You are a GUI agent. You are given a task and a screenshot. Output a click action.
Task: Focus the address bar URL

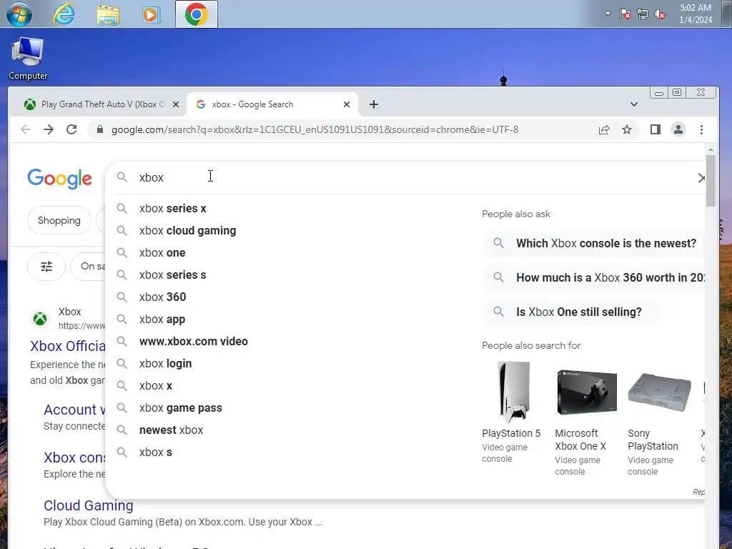pyautogui.click(x=315, y=130)
